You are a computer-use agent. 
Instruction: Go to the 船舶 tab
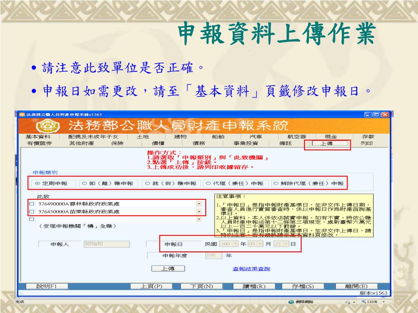pos(218,137)
